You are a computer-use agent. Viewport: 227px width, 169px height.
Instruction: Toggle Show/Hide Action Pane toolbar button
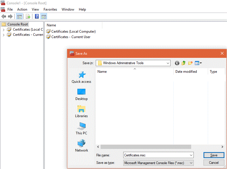[x=44, y=16]
